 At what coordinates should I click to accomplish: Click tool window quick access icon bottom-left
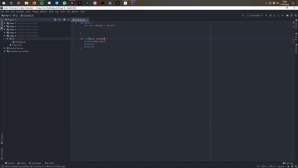pos(2,167)
